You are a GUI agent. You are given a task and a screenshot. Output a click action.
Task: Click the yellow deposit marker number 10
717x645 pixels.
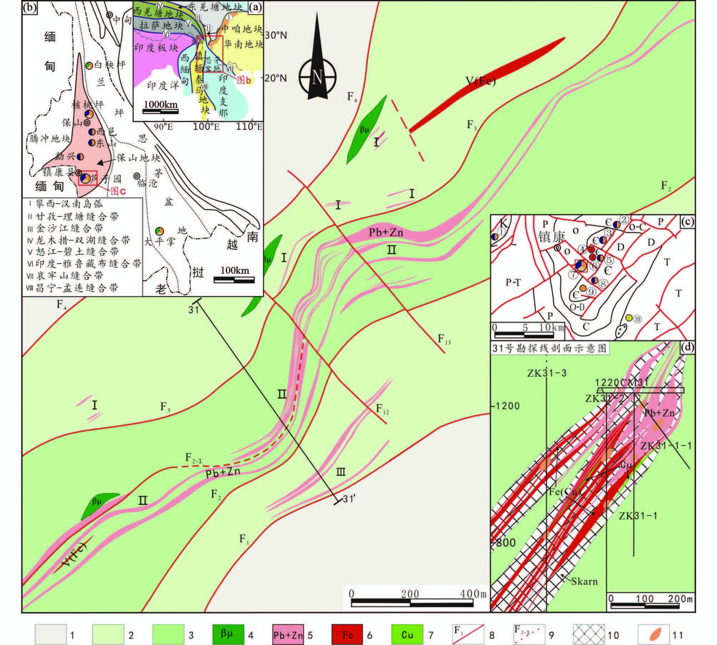click(629, 318)
